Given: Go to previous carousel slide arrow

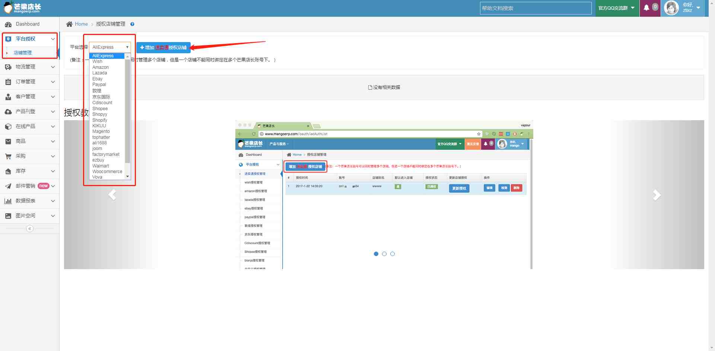Looking at the screenshot, I should 112,195.
